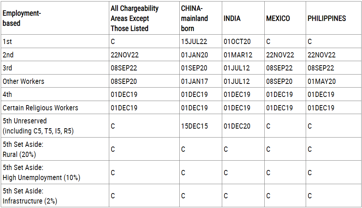This screenshot has height=208, width=362.
Task: Click the MEXICO column header
Action: pyautogui.click(x=278, y=19)
